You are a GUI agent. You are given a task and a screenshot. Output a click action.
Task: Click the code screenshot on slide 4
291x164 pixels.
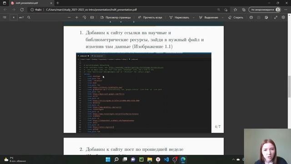(144, 92)
